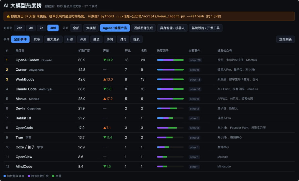Viewport: 299px width, 181px height.
Task: Open the Rabbit R1 entry name
Action: [x=24, y=118]
